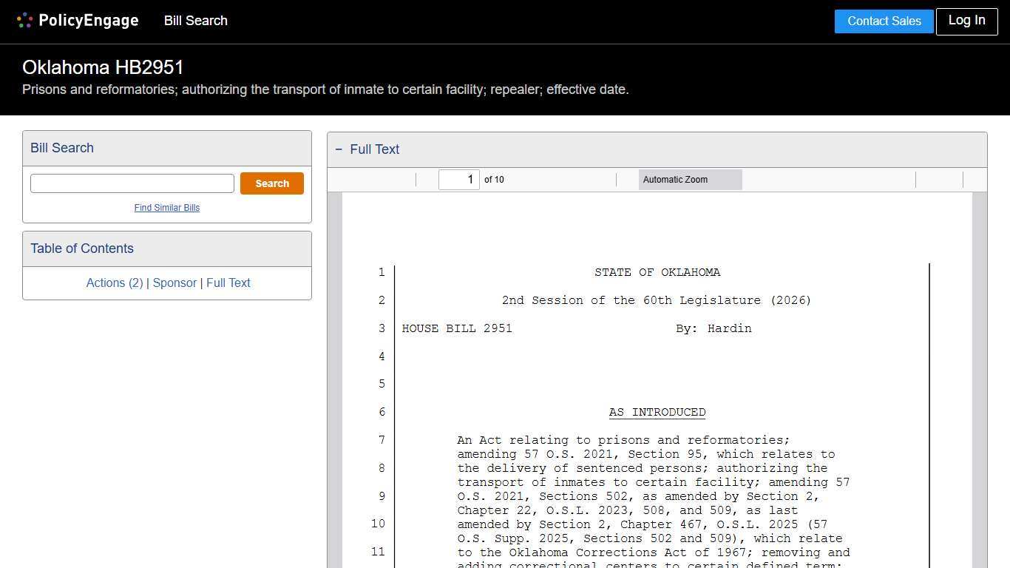Click the Contact Sales button
The height and width of the screenshot is (568, 1010).
click(x=884, y=21)
